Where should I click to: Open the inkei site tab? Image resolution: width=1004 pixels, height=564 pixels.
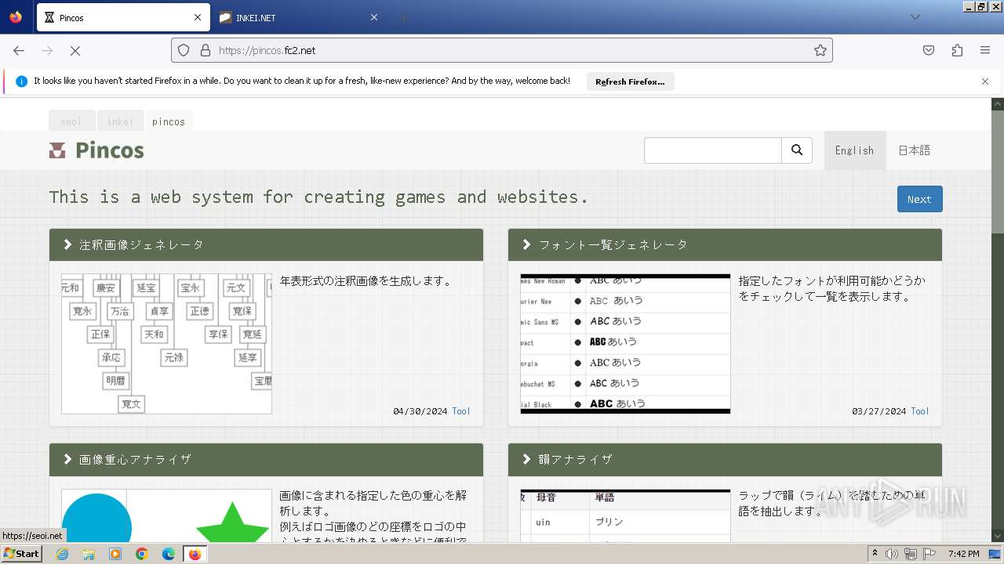120,121
